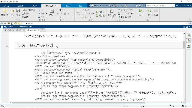
Task: Click the smart indent icon
Action: click(97, 16)
